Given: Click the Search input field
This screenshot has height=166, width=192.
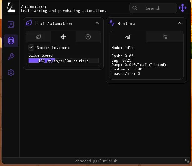Looking at the screenshot, I should (153, 8).
